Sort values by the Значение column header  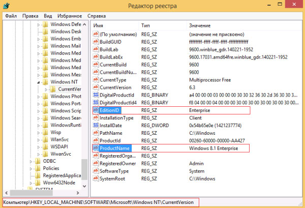pyautogui.click(x=244, y=25)
